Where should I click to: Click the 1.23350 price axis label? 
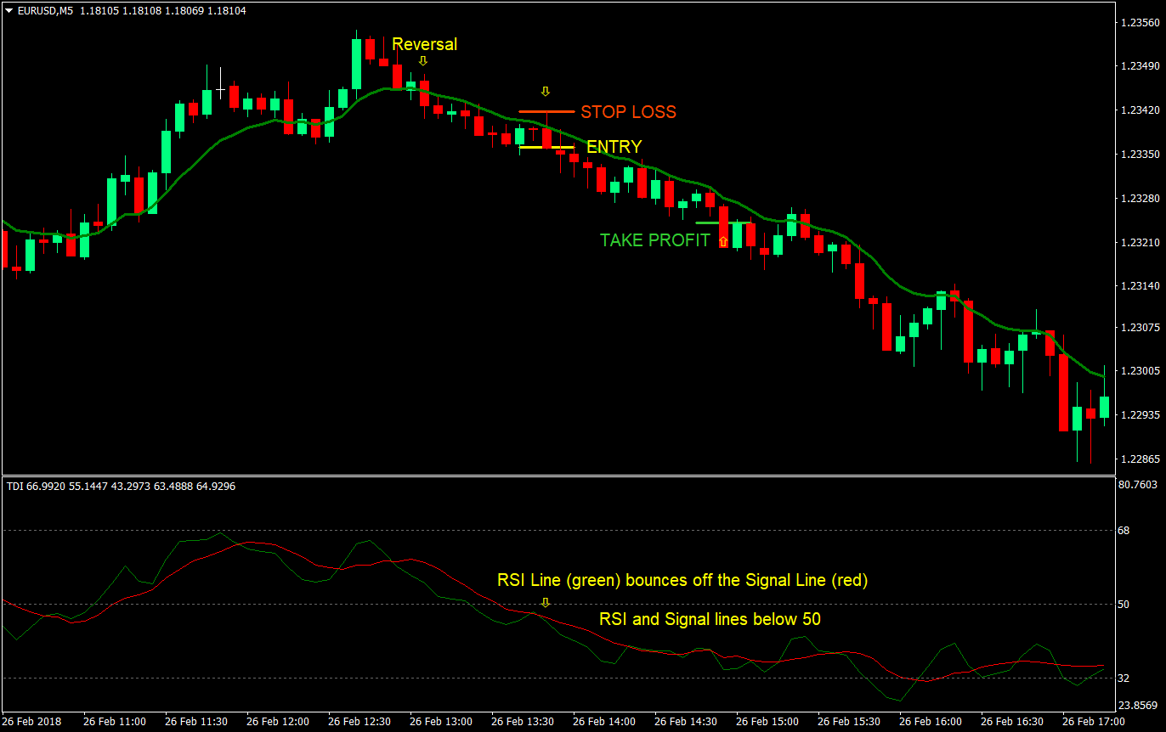tap(1141, 155)
